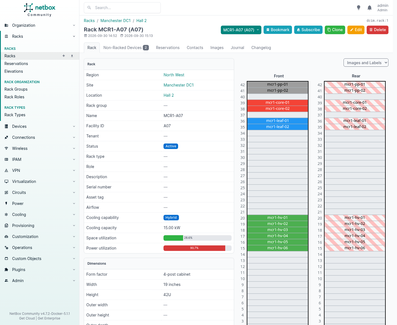Toggle the light/dark theme lightbulb icon

pos(358,8)
